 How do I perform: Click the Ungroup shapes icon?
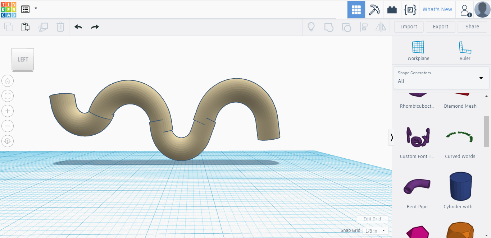point(346,27)
